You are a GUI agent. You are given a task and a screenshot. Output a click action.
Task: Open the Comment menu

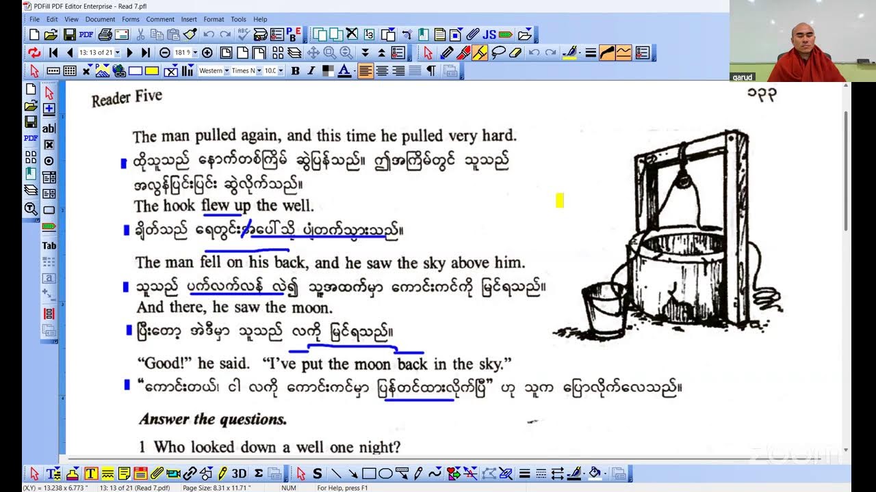[160, 19]
